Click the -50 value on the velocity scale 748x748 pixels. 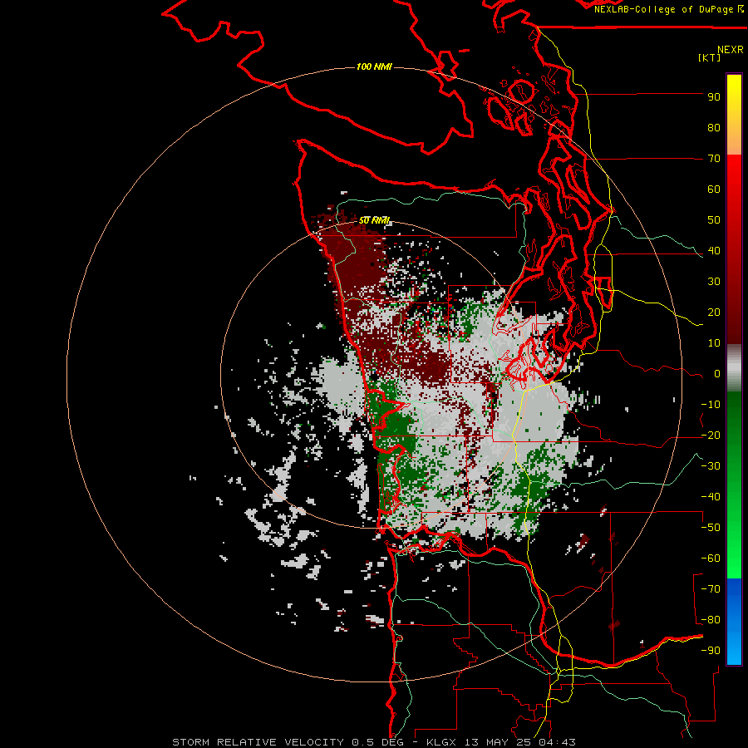pos(711,528)
